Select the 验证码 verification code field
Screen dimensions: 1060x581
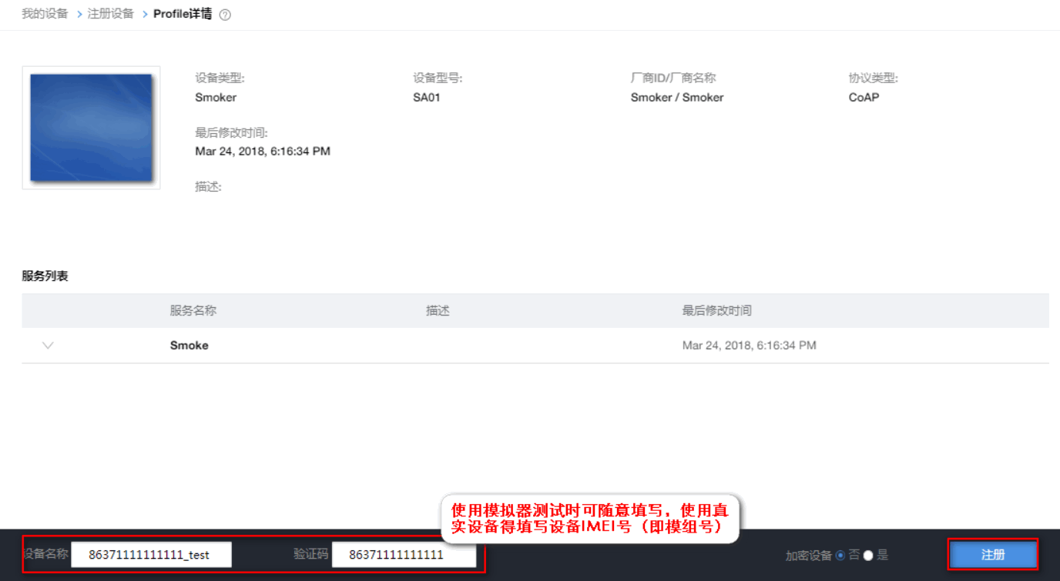(x=404, y=554)
